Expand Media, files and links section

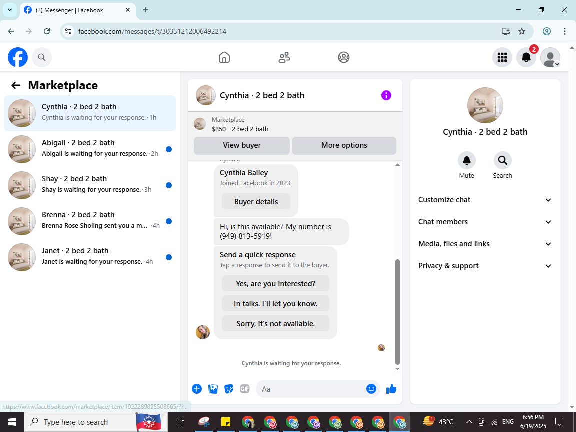485,244
